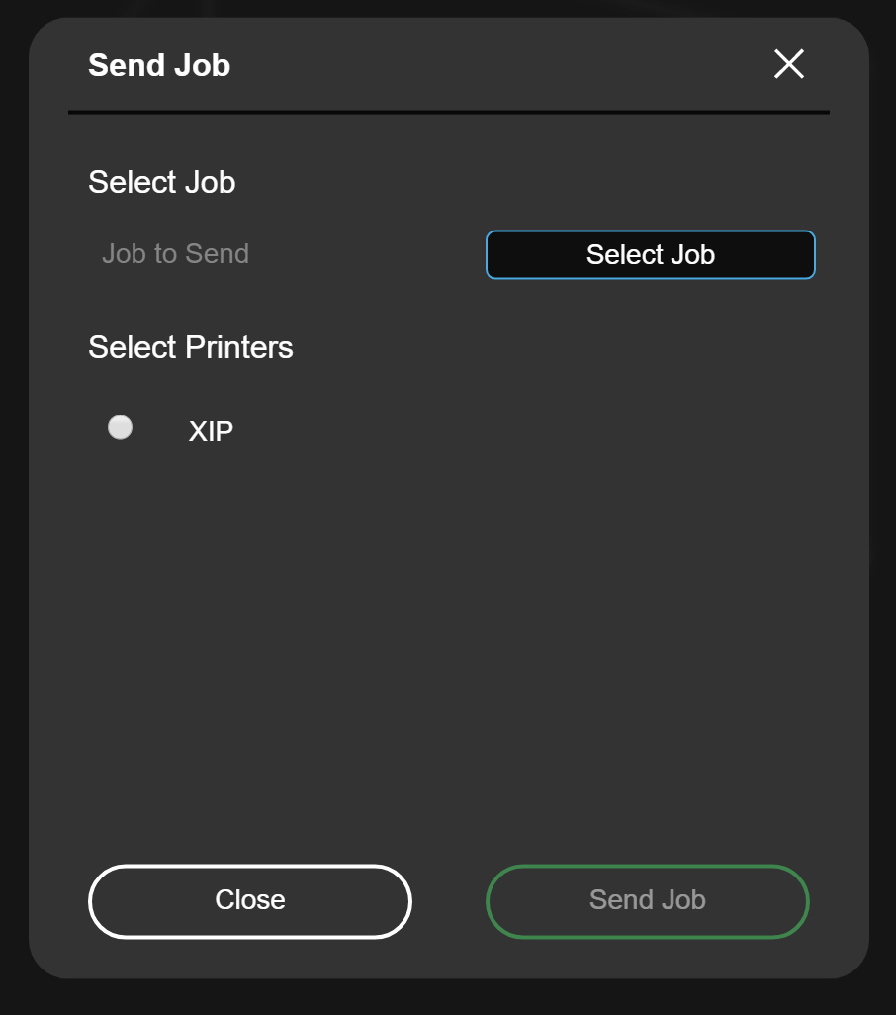This screenshot has width=896, height=1015.
Task: Click the green-outlined Send Job button
Action: 647,900
